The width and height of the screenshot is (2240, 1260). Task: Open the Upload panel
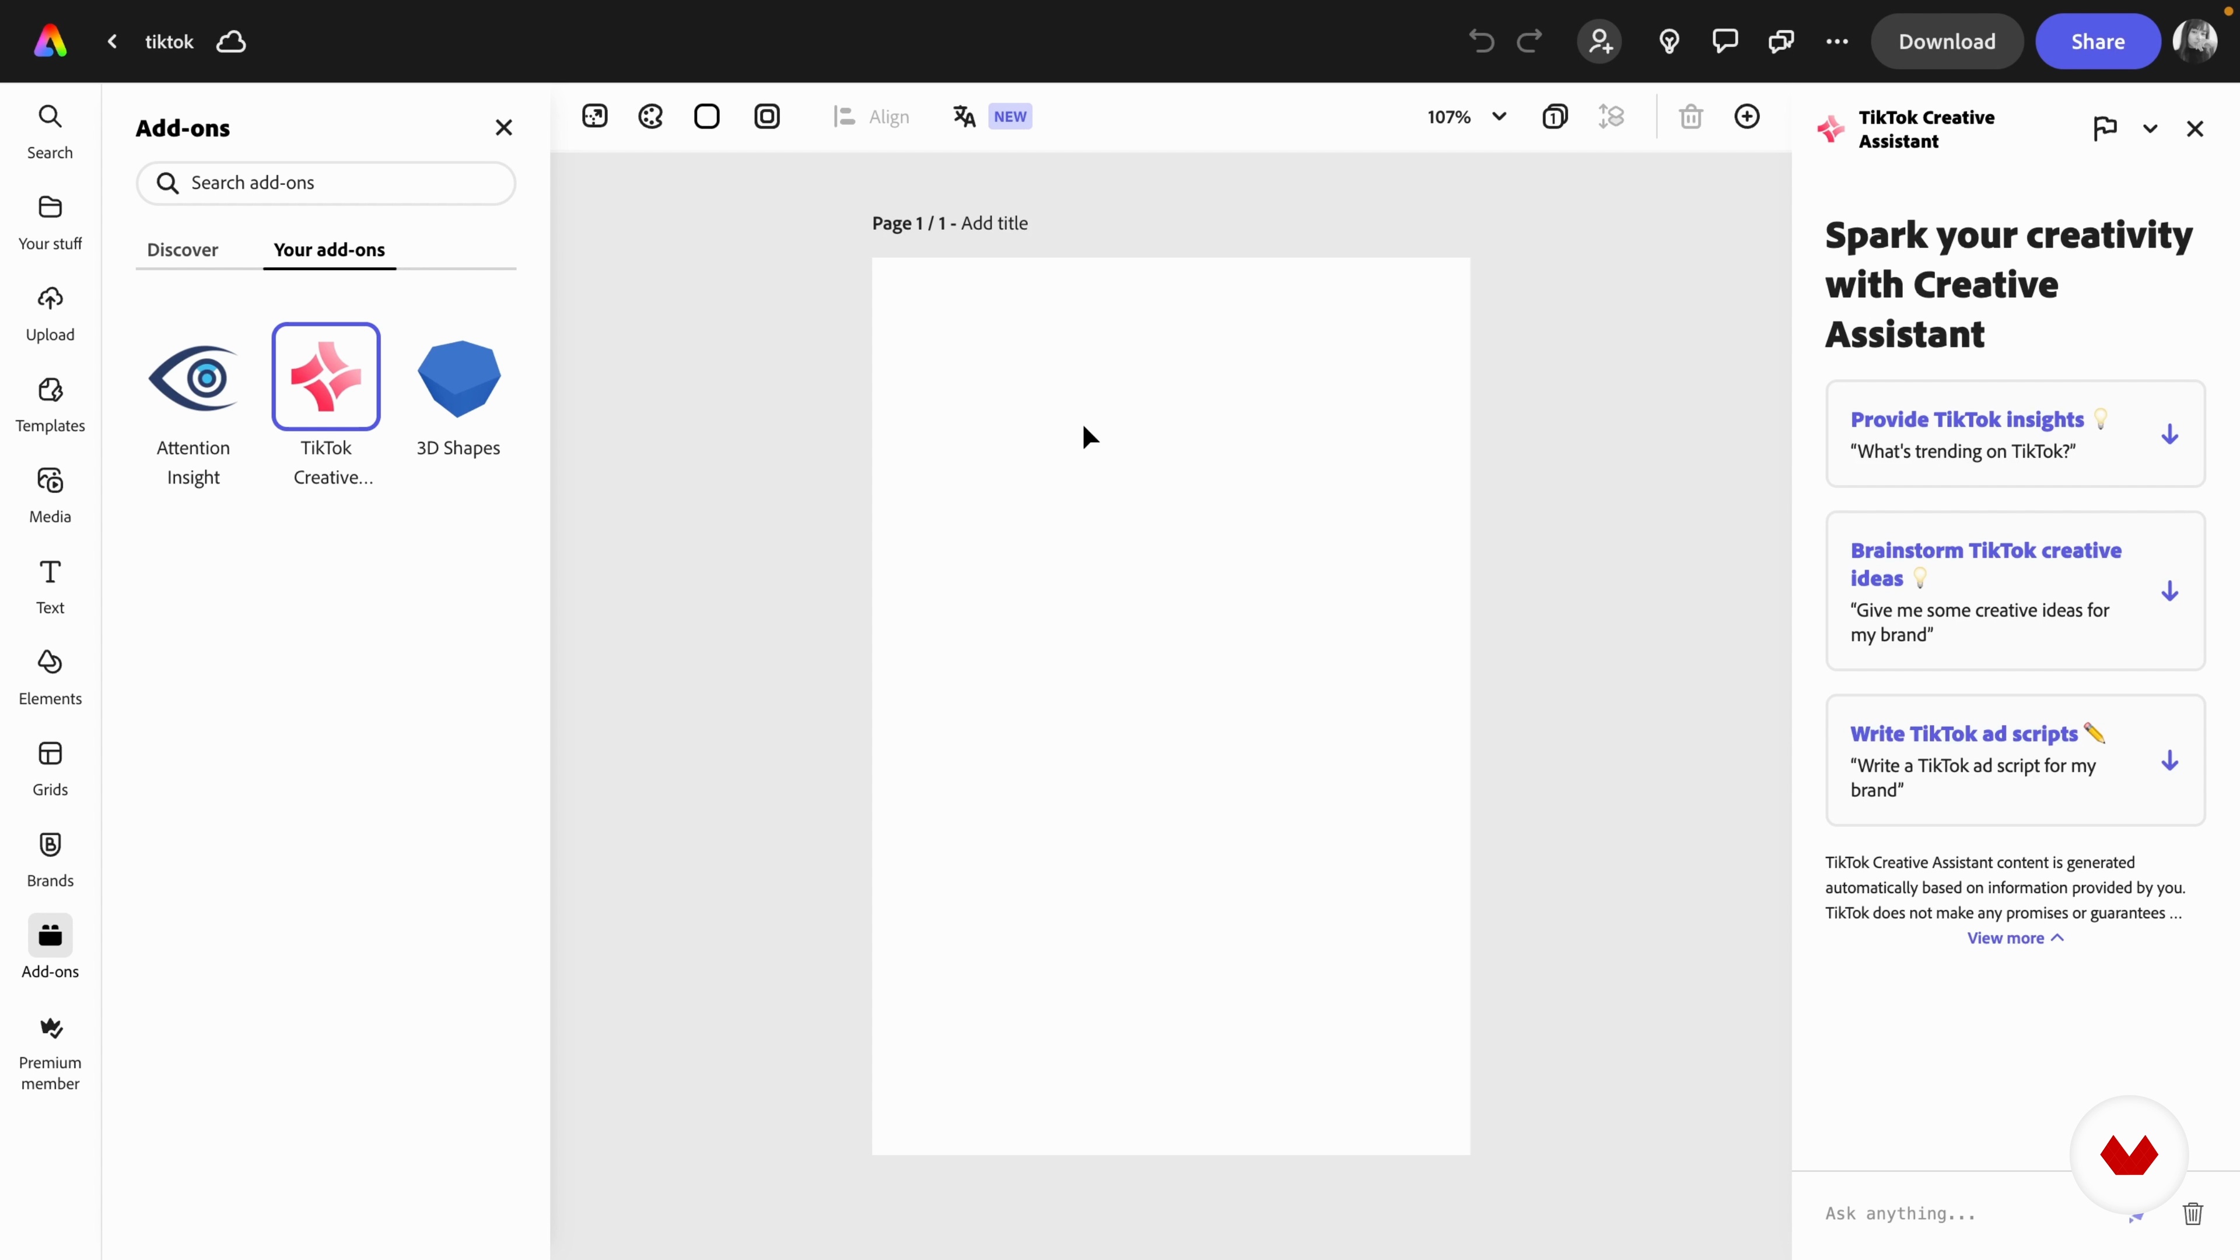50,315
